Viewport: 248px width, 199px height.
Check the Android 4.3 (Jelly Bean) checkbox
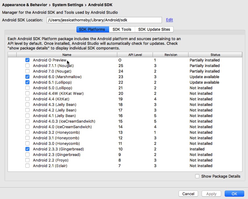click(x=27, y=104)
